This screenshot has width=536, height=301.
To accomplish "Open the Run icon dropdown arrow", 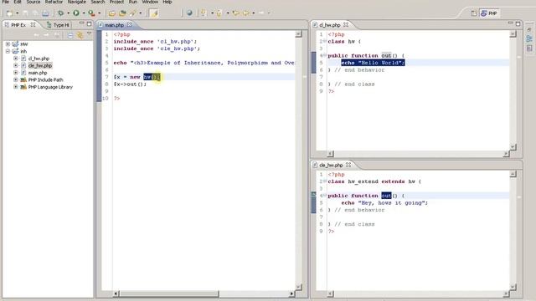I will 84,13.
